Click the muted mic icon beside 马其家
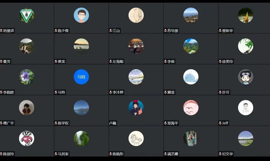The image size is (270, 161). coord(56,154)
